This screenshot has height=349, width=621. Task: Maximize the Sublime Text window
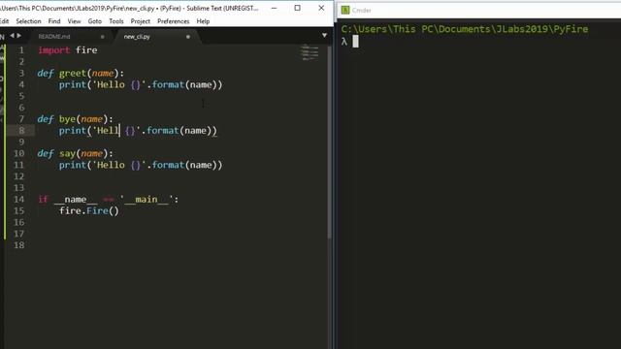(298, 8)
